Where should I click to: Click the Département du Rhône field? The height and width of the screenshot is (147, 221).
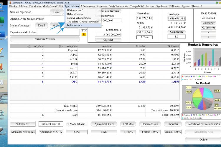coord(45,32)
